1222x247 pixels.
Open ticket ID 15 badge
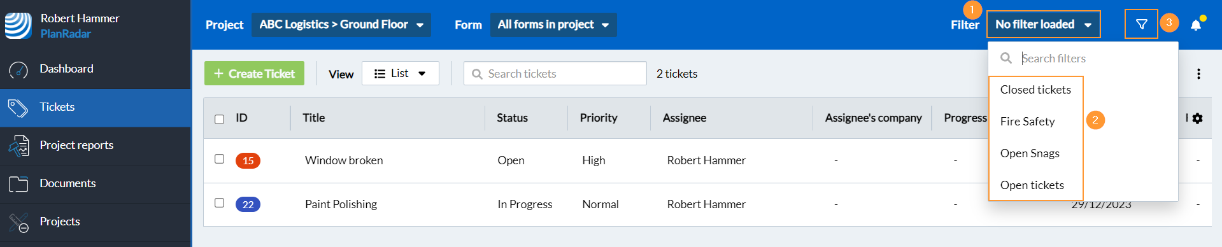click(248, 160)
